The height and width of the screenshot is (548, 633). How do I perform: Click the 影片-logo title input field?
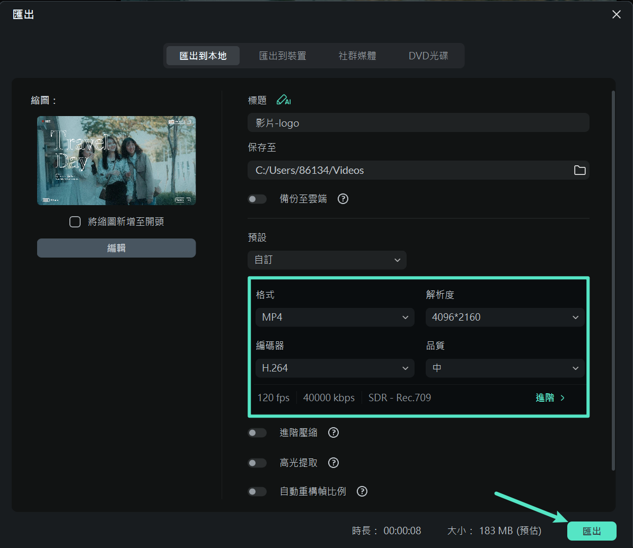tap(418, 123)
